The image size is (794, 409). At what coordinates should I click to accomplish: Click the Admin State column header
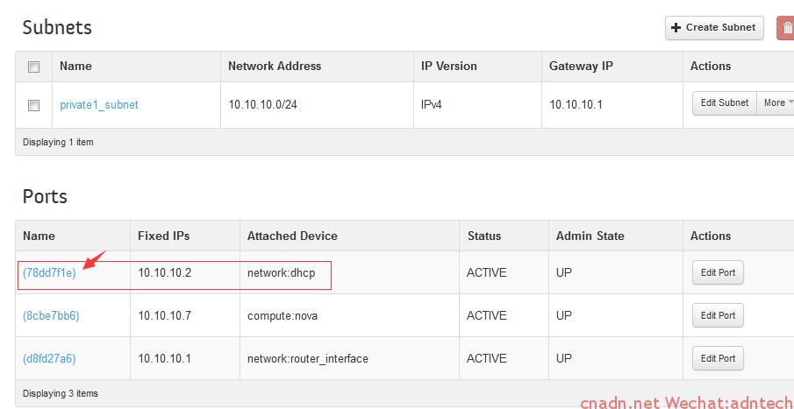(590, 236)
